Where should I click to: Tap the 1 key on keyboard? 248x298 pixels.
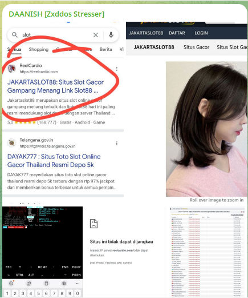[x=7, y=293]
